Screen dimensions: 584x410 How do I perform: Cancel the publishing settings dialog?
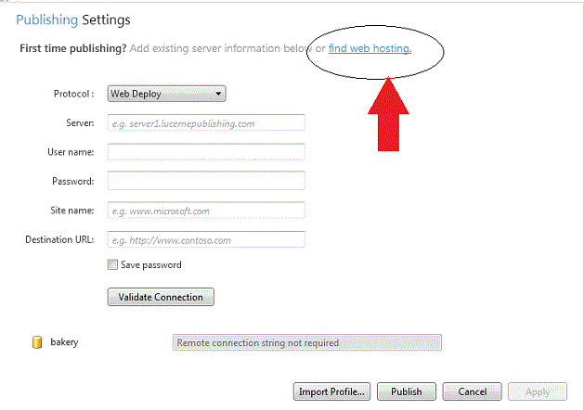[472, 391]
